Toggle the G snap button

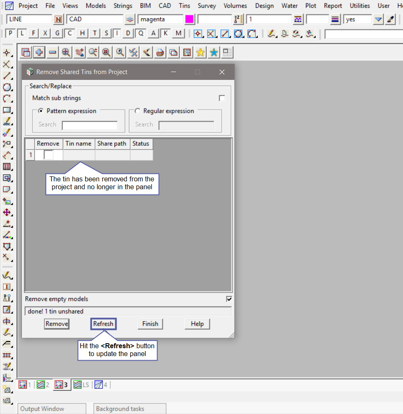click(x=57, y=33)
